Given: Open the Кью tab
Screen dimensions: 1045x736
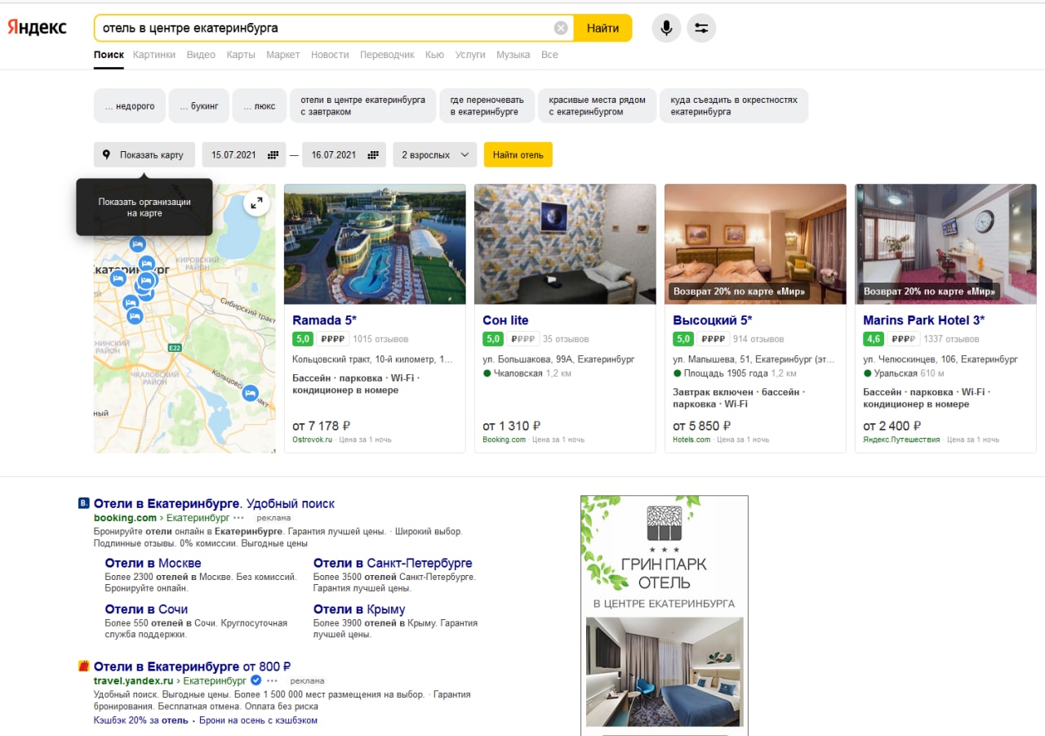Looking at the screenshot, I should click(434, 55).
